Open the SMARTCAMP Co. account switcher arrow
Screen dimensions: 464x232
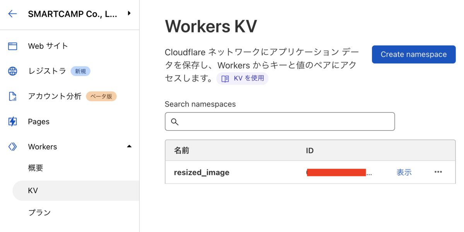[x=129, y=14]
